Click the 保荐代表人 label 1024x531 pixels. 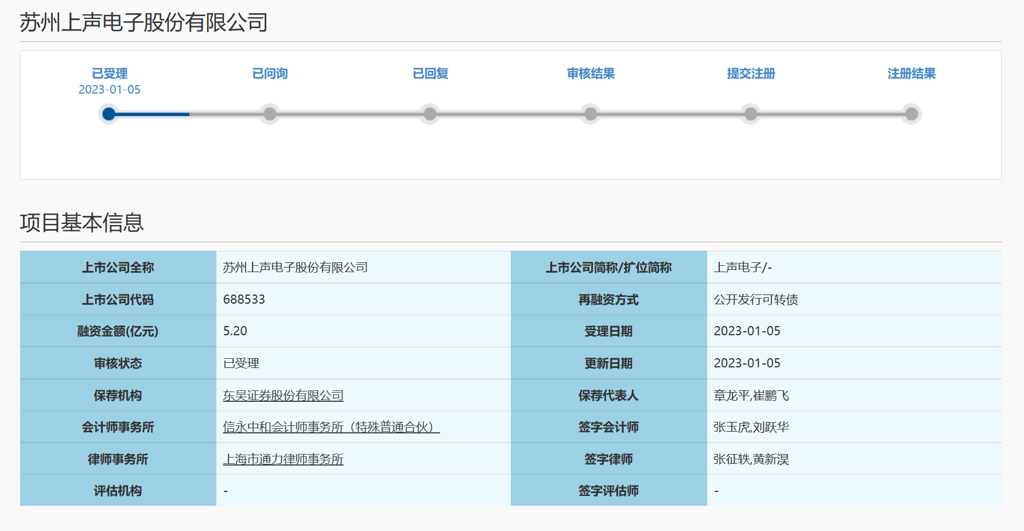click(x=608, y=396)
